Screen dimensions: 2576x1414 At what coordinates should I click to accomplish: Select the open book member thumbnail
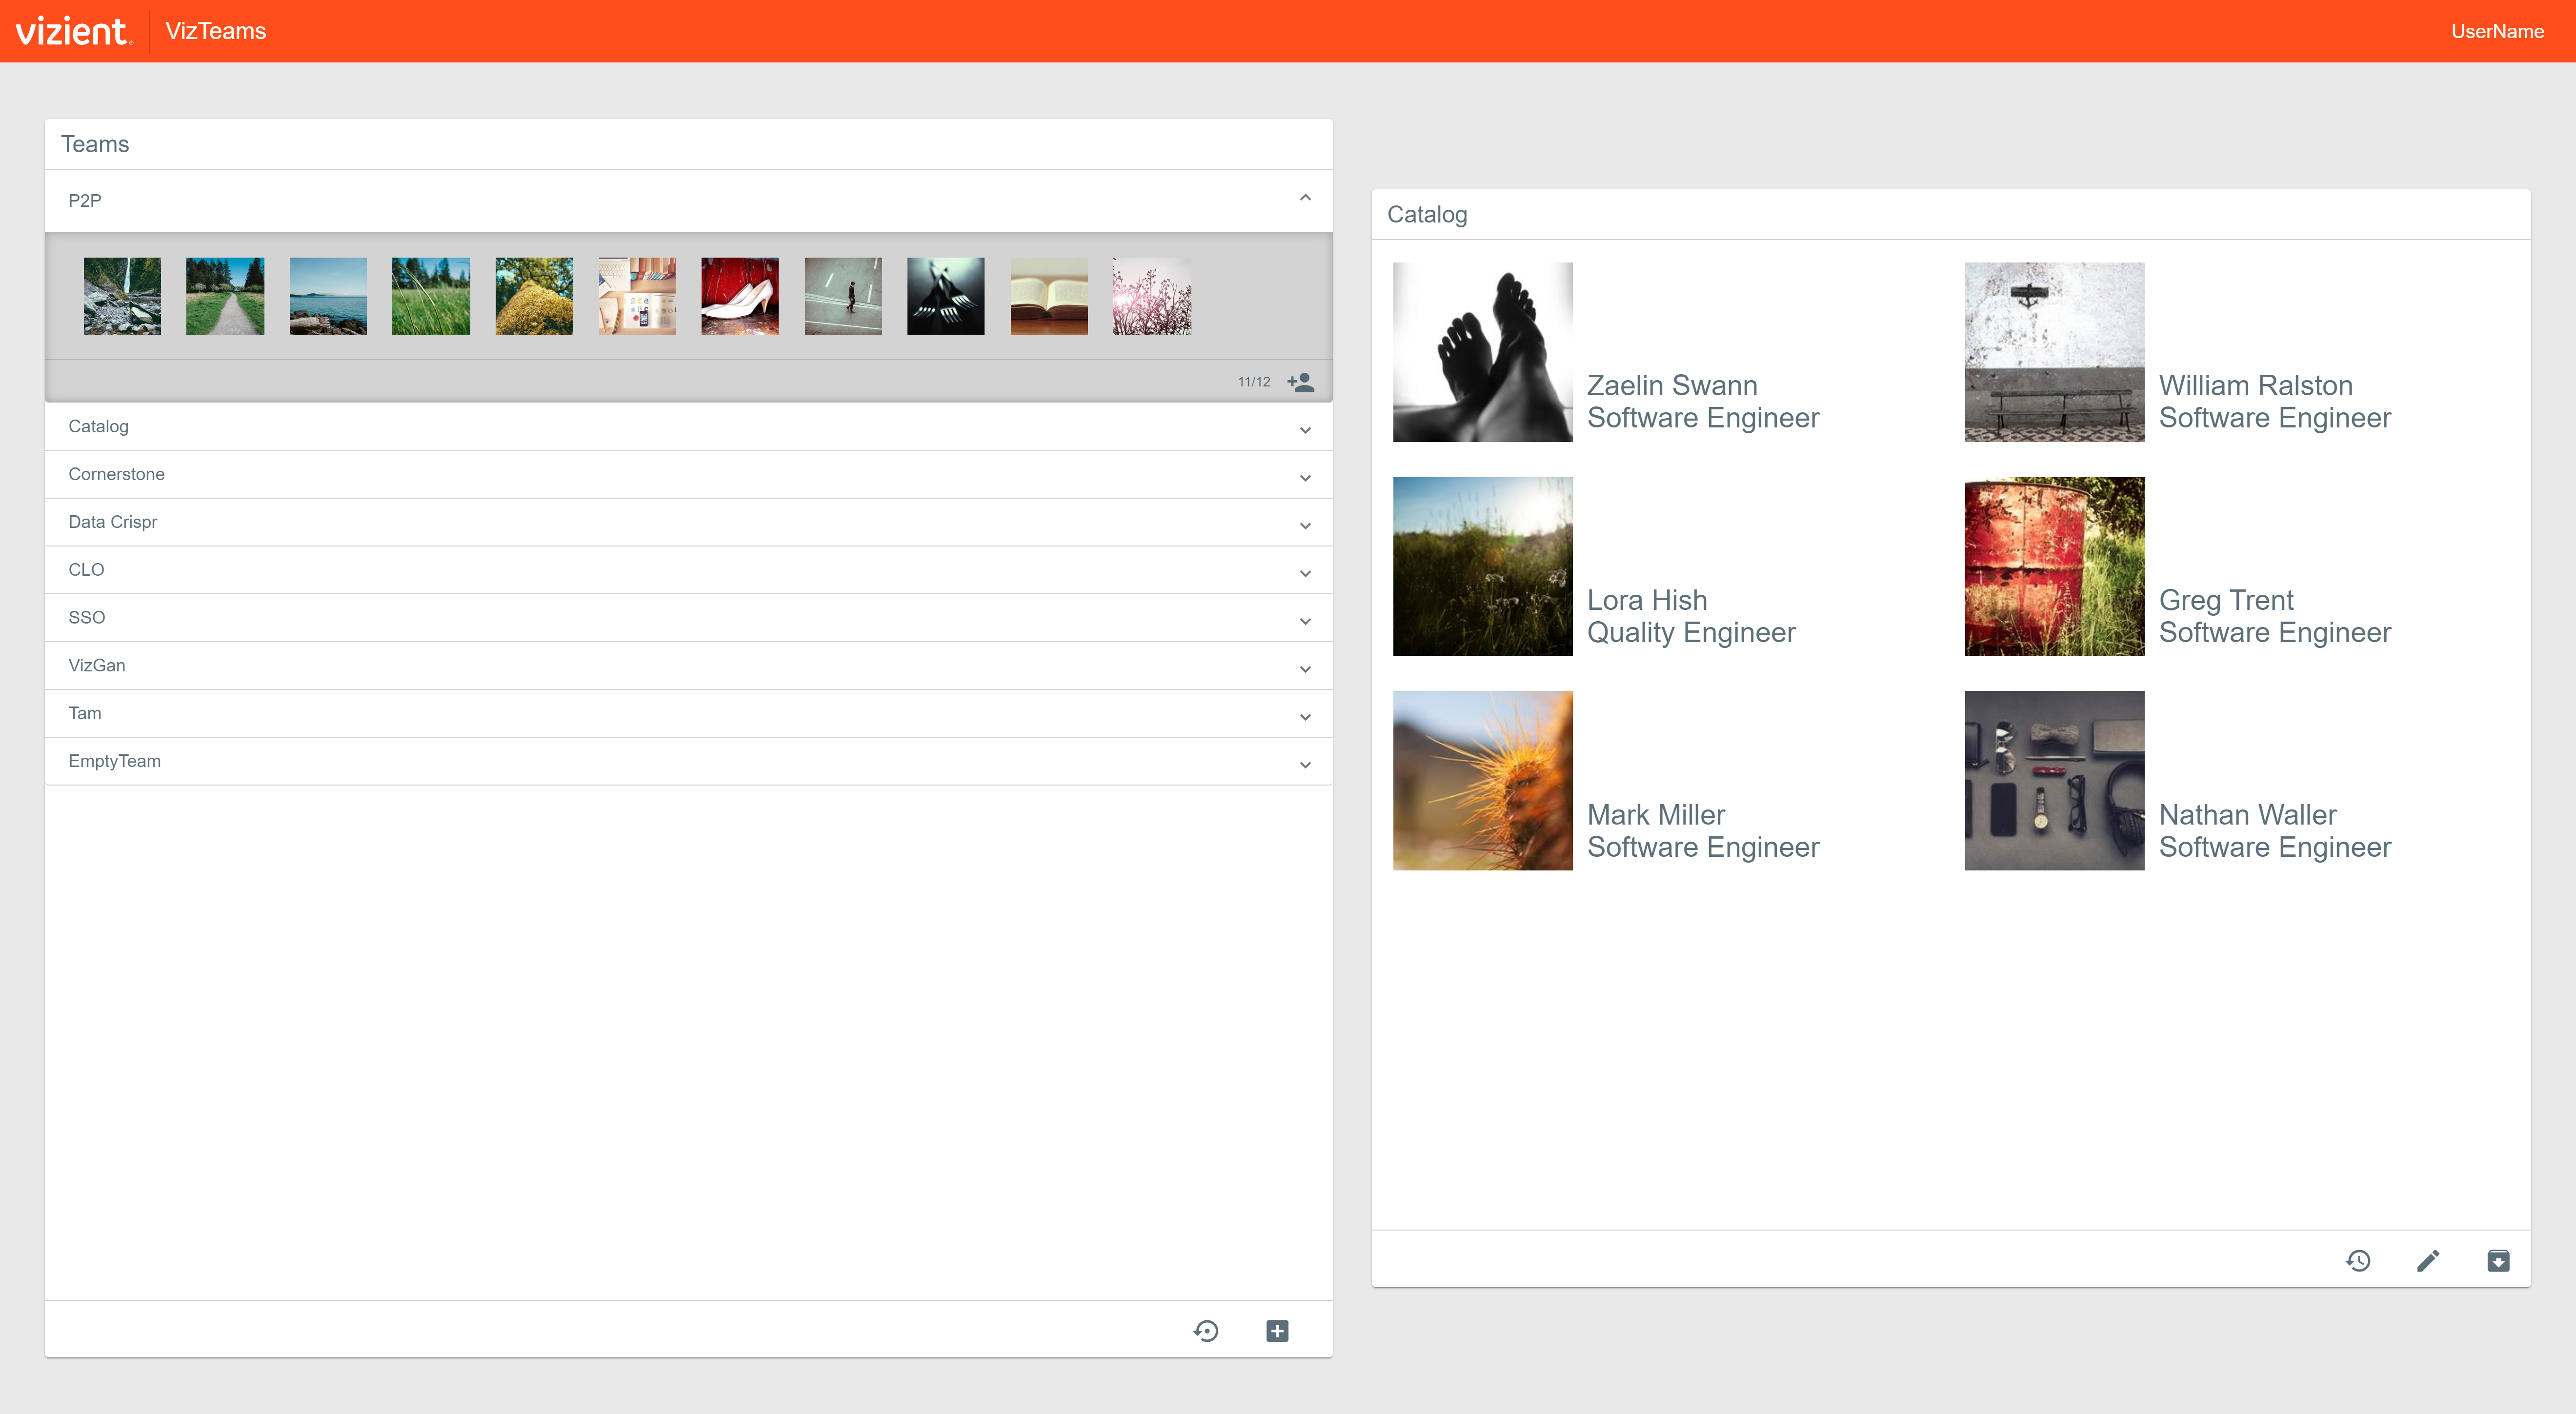[1049, 296]
